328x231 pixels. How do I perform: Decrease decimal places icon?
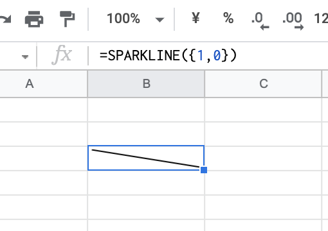pyautogui.click(x=260, y=21)
